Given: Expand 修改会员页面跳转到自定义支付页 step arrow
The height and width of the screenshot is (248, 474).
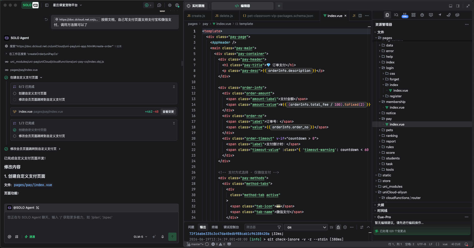Looking at the screenshot, I should coord(60,149).
